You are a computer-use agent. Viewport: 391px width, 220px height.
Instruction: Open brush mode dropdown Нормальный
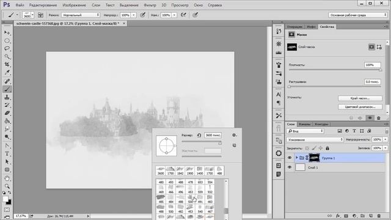coord(81,15)
